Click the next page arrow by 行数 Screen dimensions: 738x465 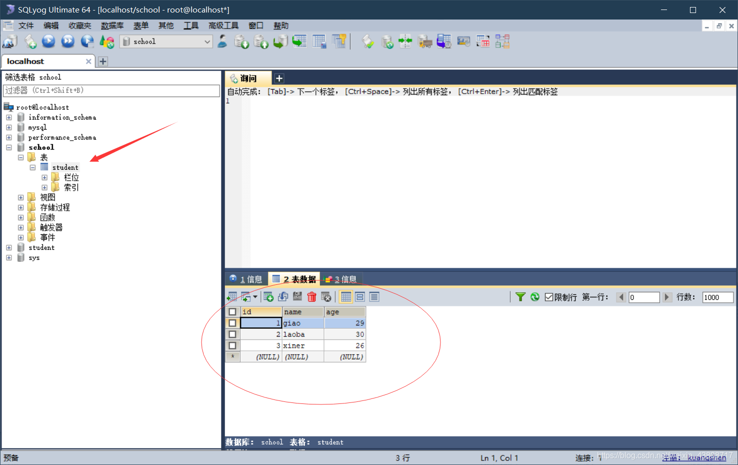(x=666, y=297)
